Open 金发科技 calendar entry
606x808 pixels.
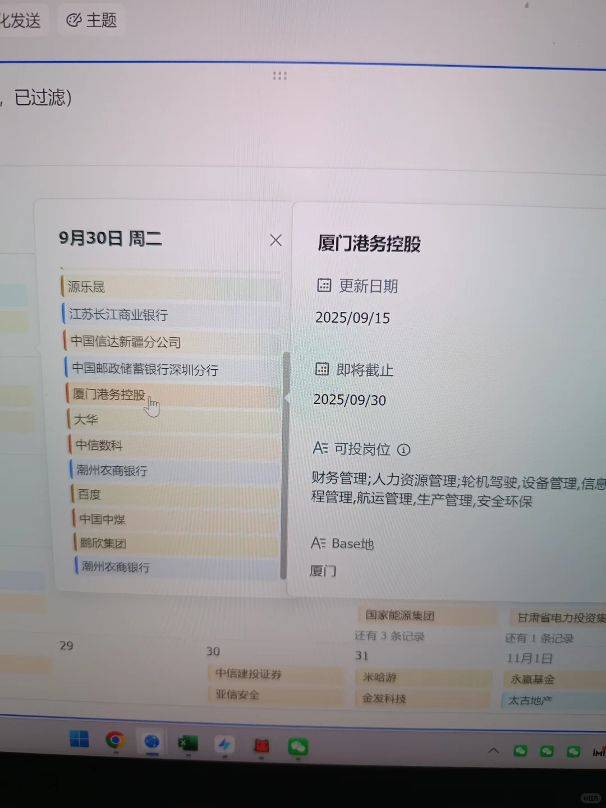tap(423, 699)
